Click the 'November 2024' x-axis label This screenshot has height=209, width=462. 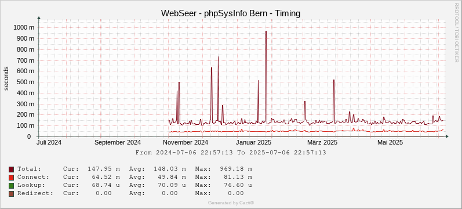click(x=185, y=143)
